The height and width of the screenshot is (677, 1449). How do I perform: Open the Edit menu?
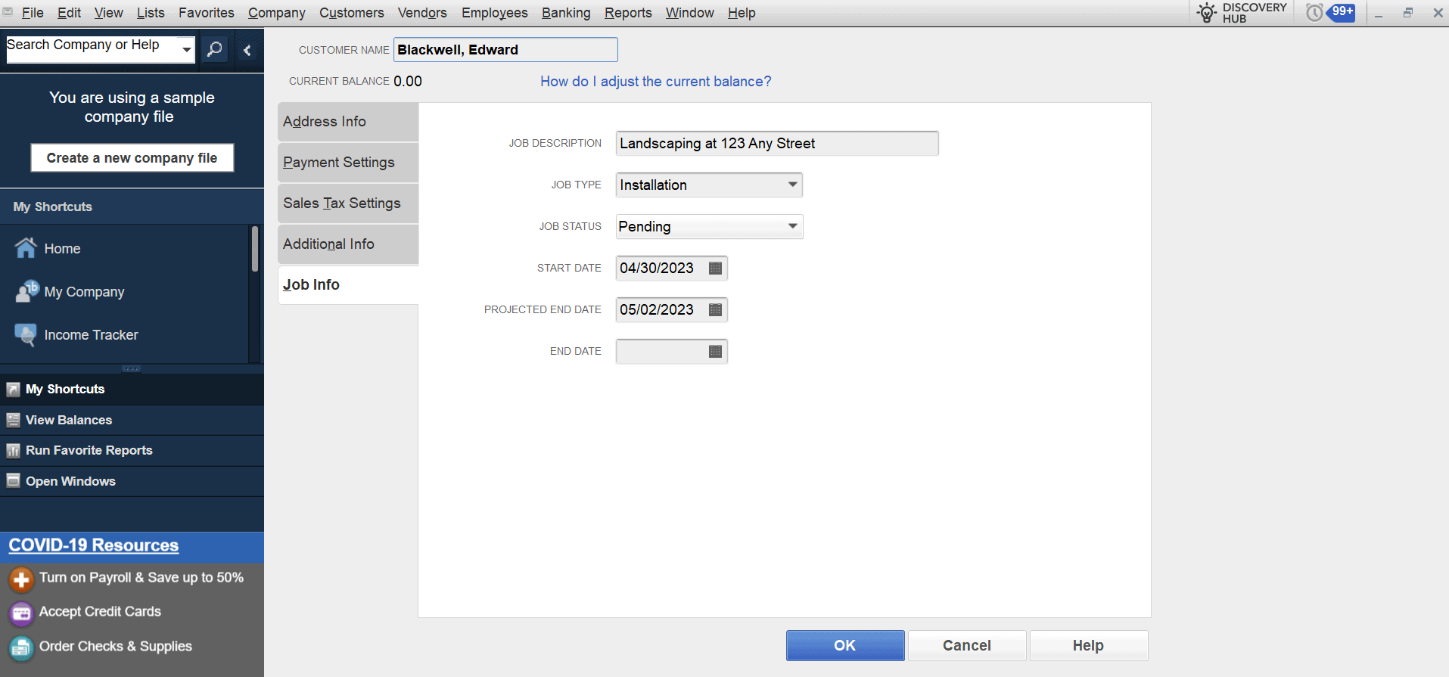pyautogui.click(x=69, y=13)
